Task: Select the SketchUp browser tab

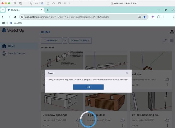Action: coord(25,10)
